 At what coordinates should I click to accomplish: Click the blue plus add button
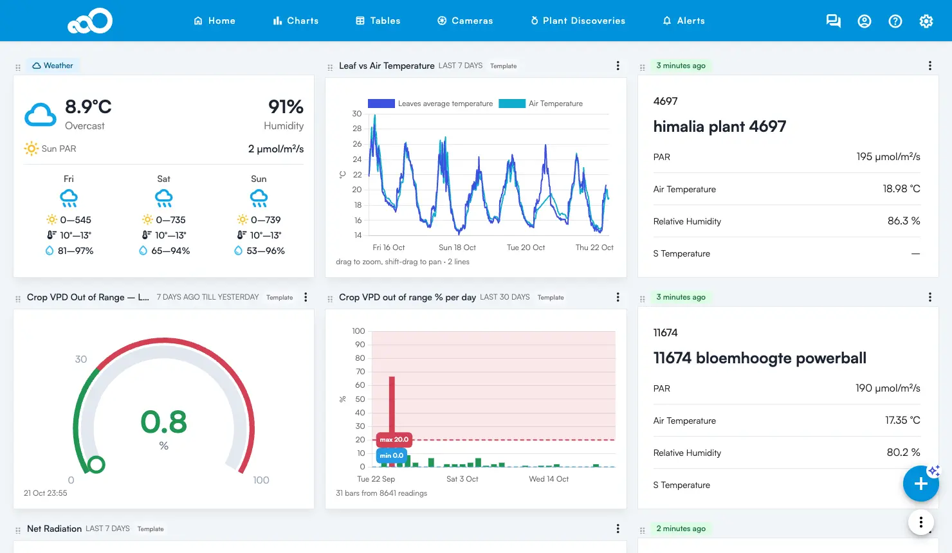click(x=920, y=484)
